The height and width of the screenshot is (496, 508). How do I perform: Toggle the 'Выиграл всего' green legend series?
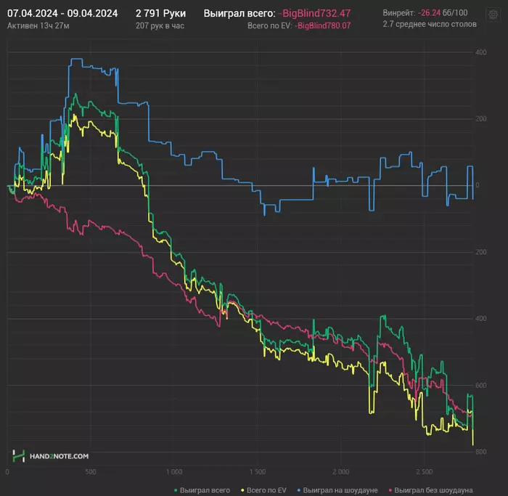(x=202, y=490)
